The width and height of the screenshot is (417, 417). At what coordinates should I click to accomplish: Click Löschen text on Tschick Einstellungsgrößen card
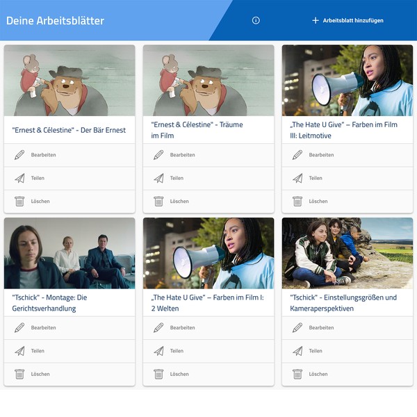318,374
